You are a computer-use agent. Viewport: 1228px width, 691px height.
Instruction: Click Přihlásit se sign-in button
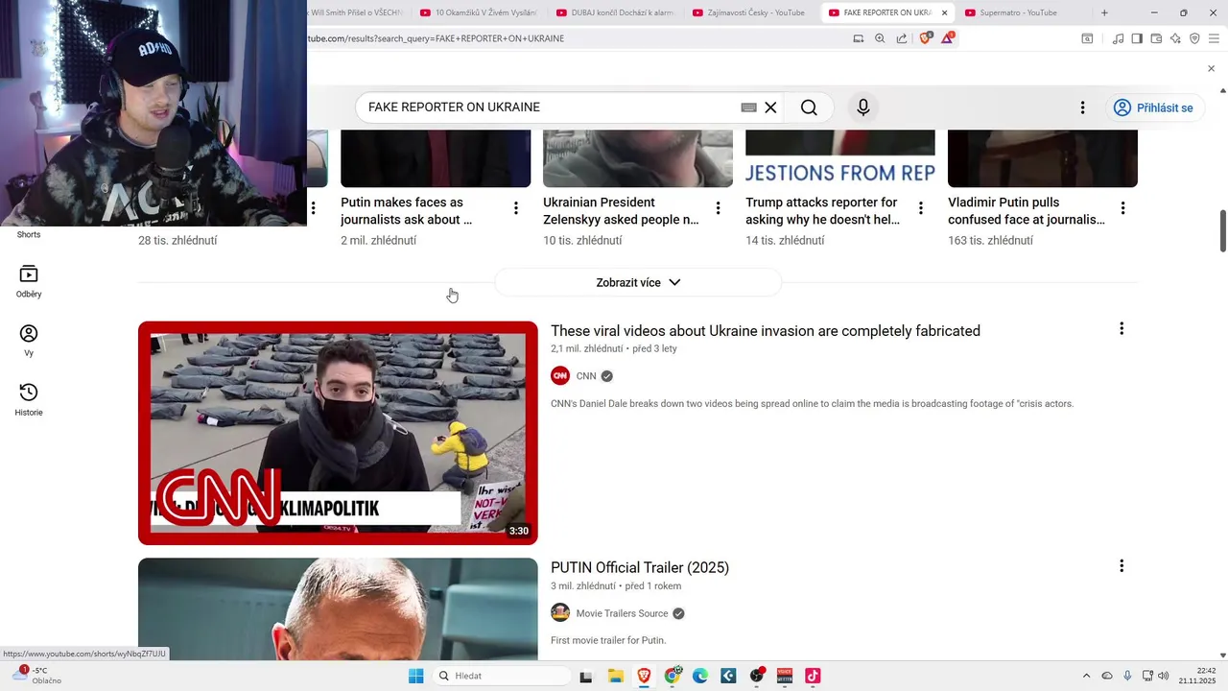(x=1154, y=107)
